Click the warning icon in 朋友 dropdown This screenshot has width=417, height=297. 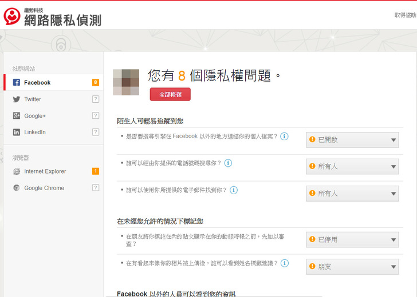click(x=312, y=266)
